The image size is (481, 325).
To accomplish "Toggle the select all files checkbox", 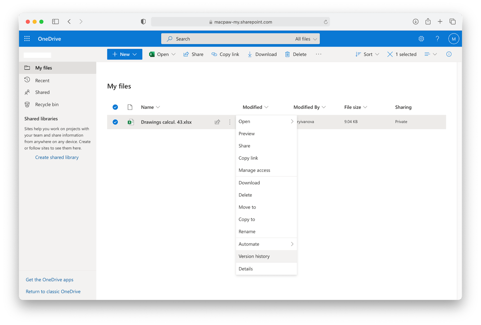I will tap(115, 107).
